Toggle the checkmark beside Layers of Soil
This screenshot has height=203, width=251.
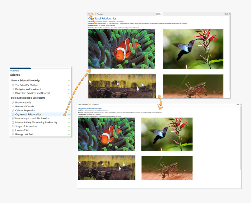[69, 130]
